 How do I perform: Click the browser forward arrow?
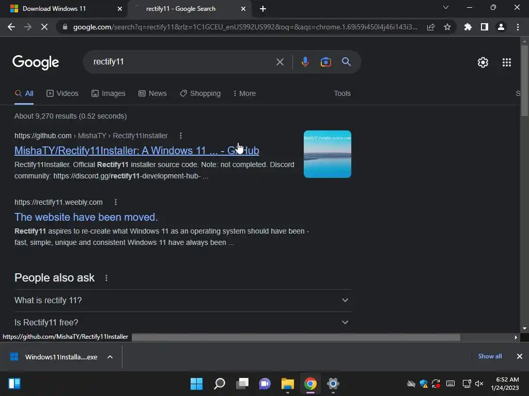tap(28, 27)
